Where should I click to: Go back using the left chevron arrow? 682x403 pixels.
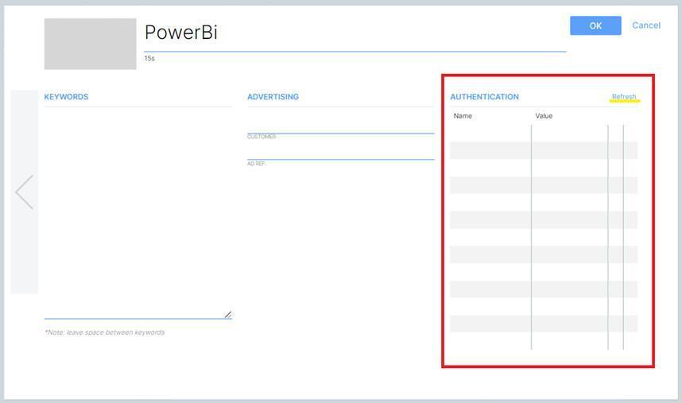pyautogui.click(x=25, y=192)
